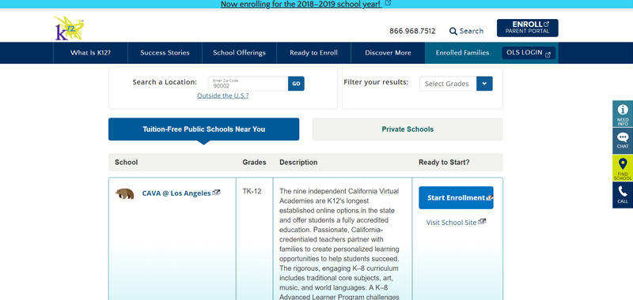633x300 pixels.
Task: Click external-link icon beside CAVA @ Los Angeles
Action: point(216,193)
